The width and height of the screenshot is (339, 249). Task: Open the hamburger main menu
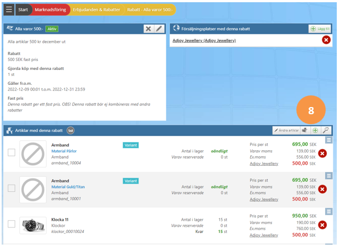pyautogui.click(x=9, y=9)
